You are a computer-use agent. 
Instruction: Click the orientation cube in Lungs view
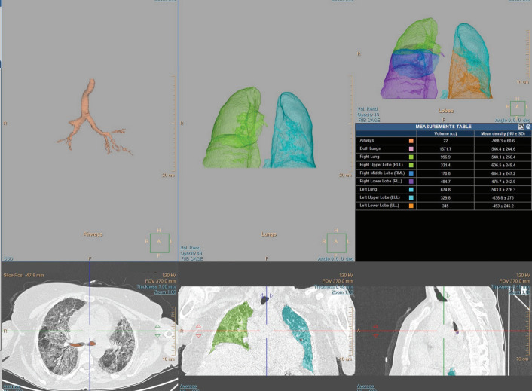(x=337, y=243)
